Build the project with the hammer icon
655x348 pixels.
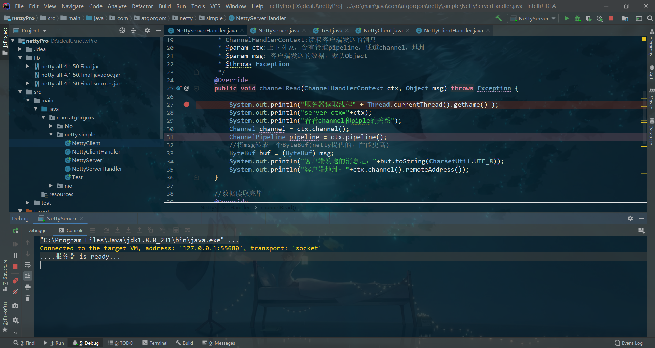click(x=499, y=18)
